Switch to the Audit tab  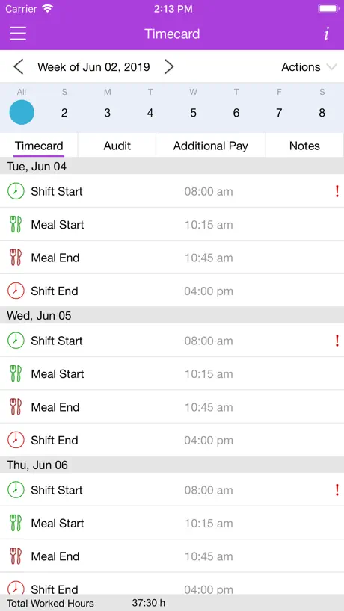tap(117, 146)
